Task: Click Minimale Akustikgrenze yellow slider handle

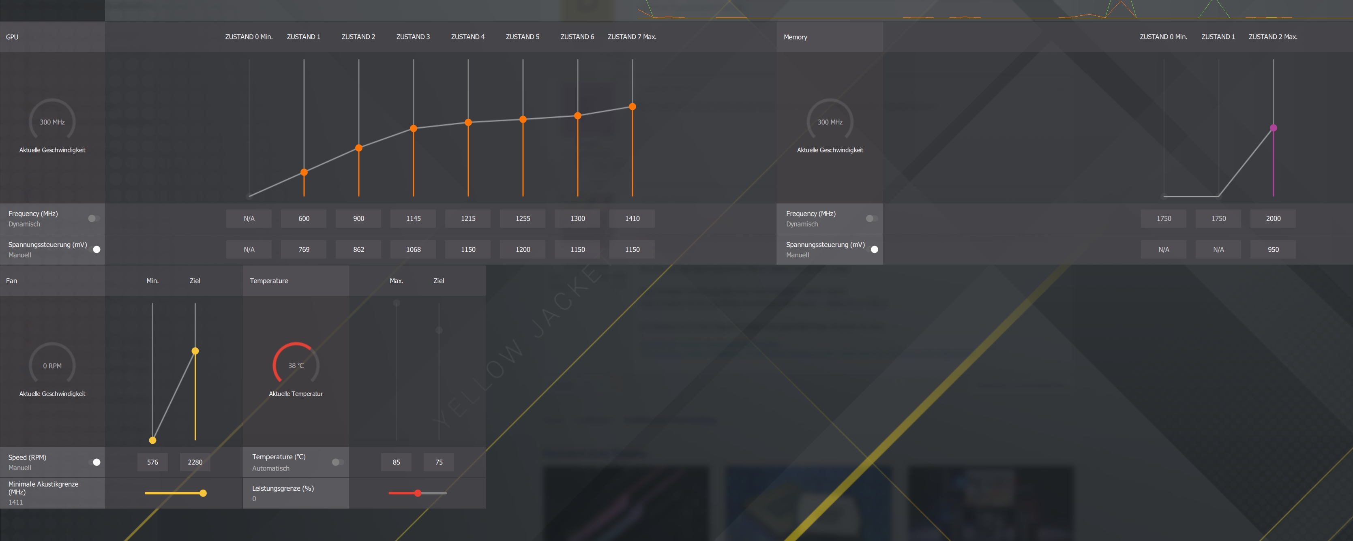Action: point(203,493)
